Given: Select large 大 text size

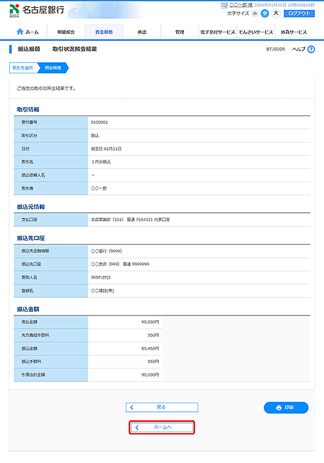Looking at the screenshot, I should (x=276, y=13).
